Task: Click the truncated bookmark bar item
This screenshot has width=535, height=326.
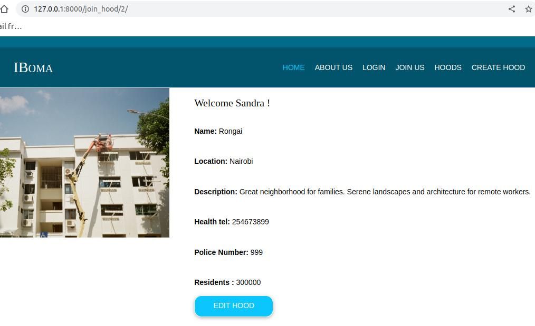Action: (x=11, y=26)
